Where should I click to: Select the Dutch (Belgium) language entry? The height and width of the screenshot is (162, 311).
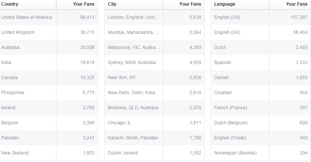pyautogui.click(x=231, y=123)
